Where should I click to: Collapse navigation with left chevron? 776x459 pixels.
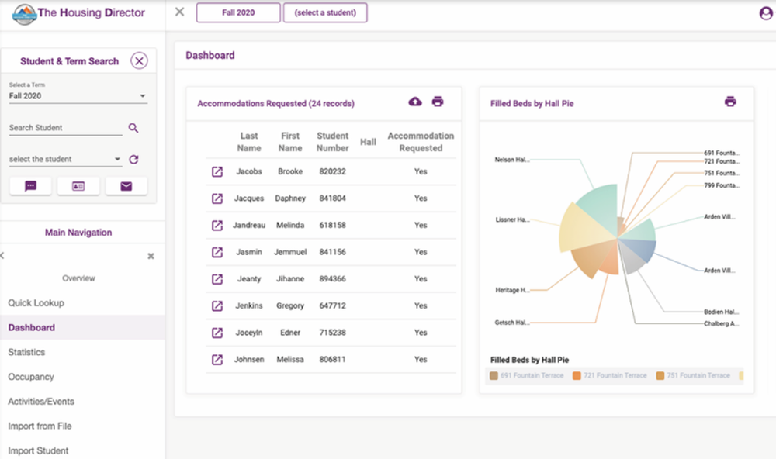2,256
